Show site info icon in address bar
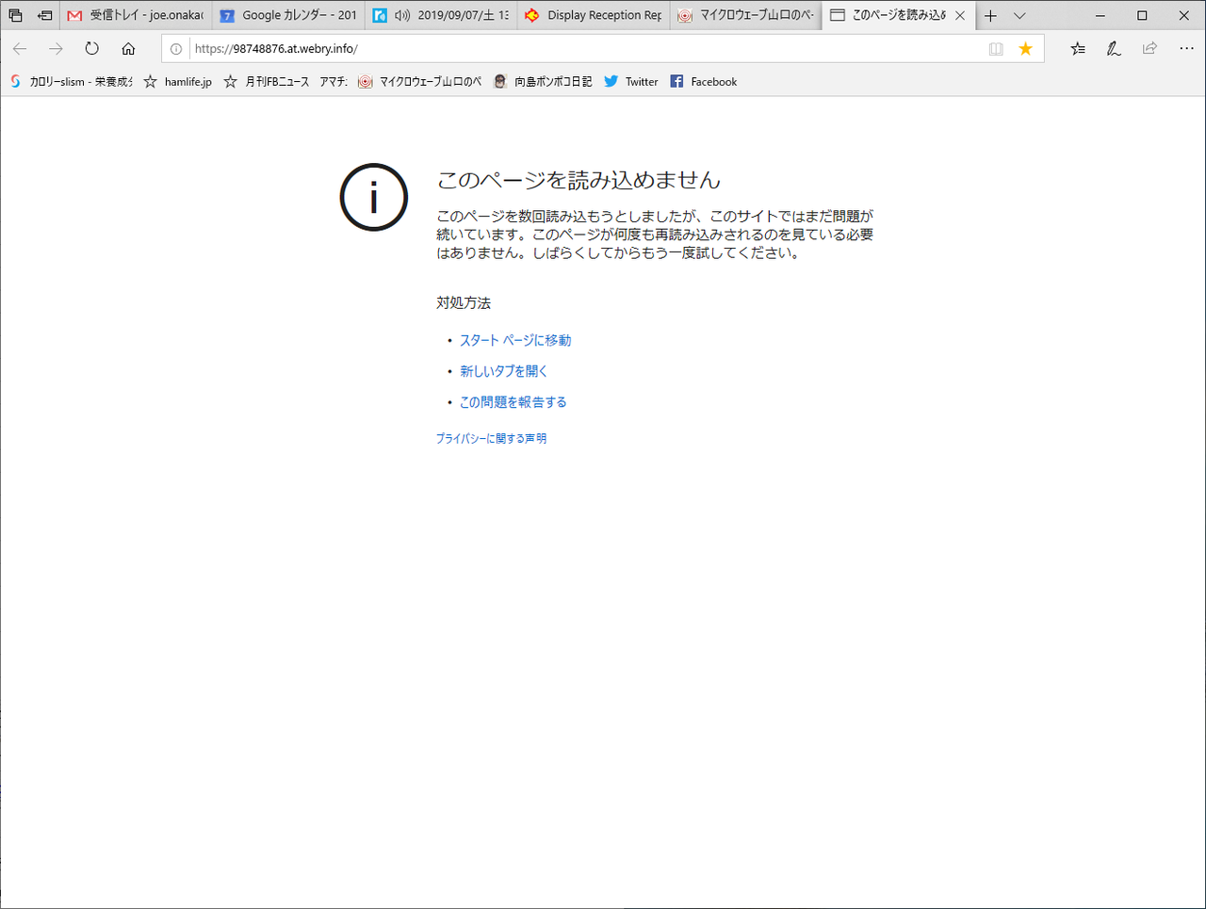The width and height of the screenshot is (1206, 909). click(176, 49)
